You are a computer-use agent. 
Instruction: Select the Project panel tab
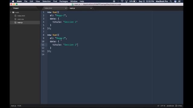coord(16,8)
